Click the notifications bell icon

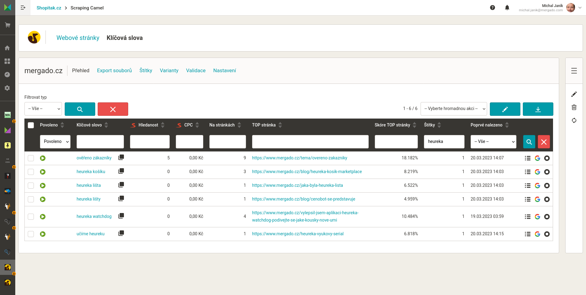point(507,8)
